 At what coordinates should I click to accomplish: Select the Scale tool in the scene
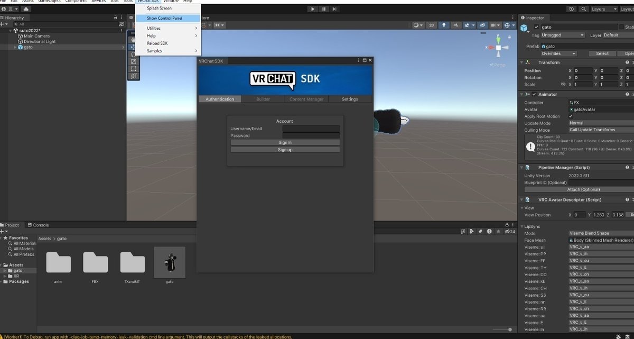134,61
